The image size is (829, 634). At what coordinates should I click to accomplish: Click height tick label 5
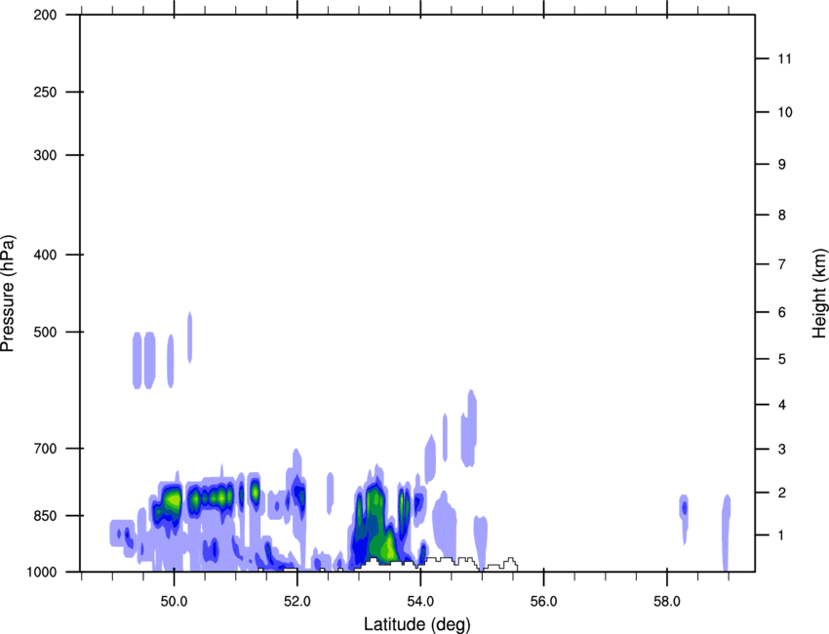click(782, 359)
